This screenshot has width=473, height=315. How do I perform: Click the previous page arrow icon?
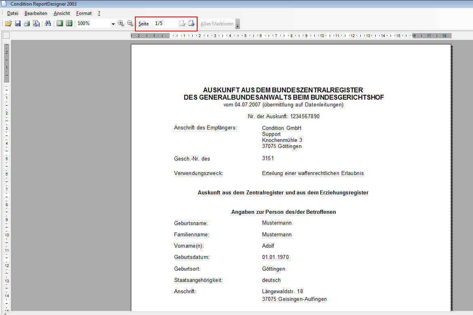click(182, 23)
